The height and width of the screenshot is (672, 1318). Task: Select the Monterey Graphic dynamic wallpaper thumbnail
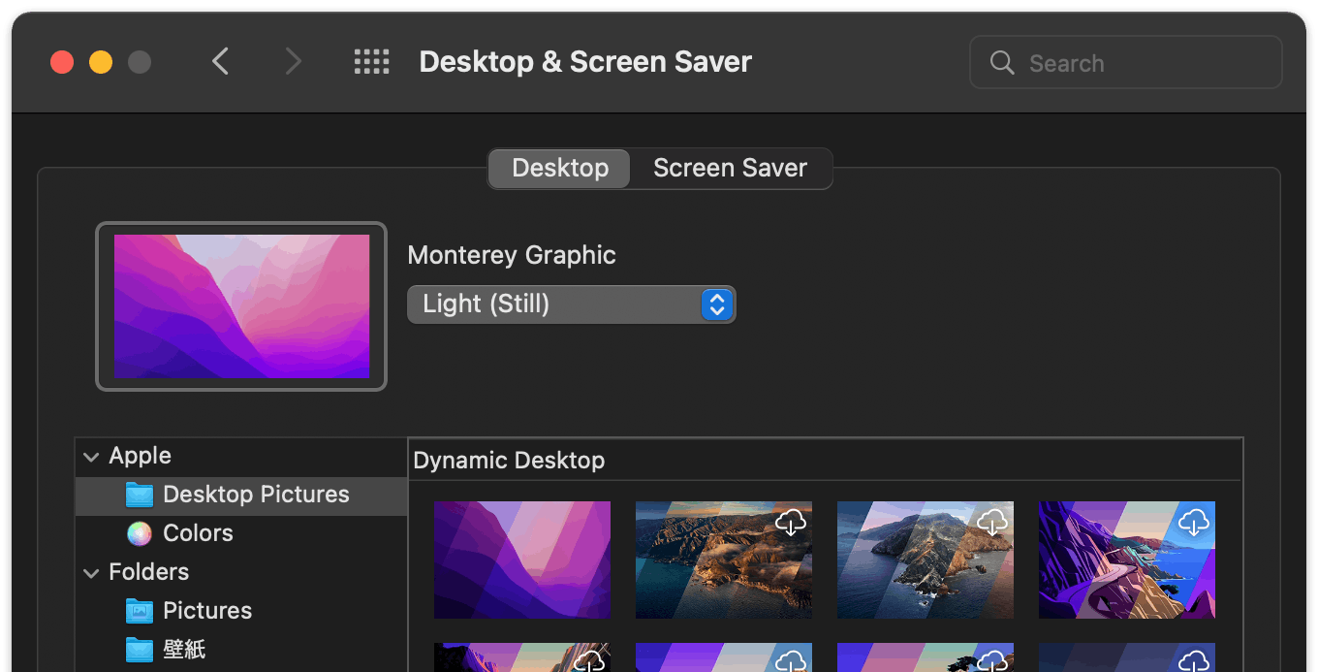522,560
